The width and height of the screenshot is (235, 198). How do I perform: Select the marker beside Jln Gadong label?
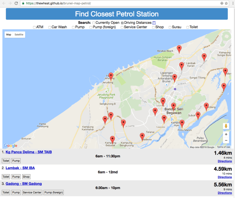pyautogui.click(x=123, y=124)
